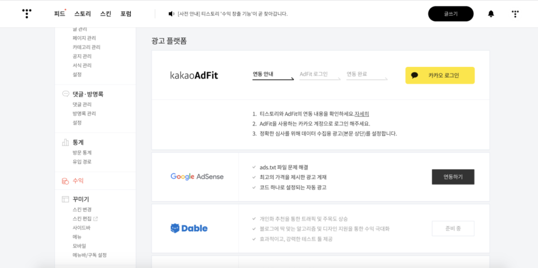
Task: Open 모바일 in the sidebar
Action: click(79, 246)
